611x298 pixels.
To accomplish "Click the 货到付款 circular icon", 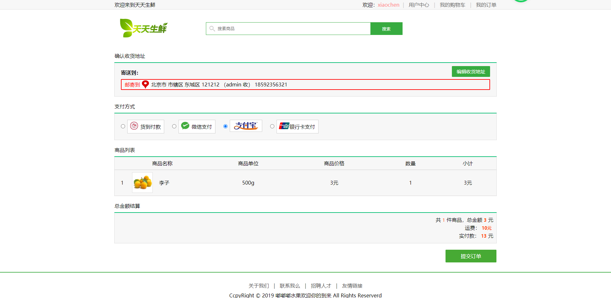I will click(x=134, y=126).
